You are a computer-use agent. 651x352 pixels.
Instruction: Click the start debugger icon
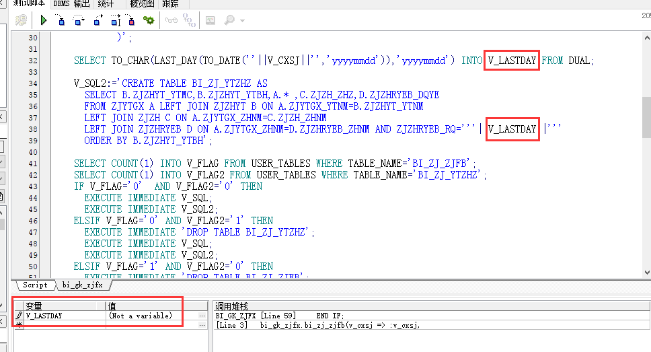[x=21, y=20]
